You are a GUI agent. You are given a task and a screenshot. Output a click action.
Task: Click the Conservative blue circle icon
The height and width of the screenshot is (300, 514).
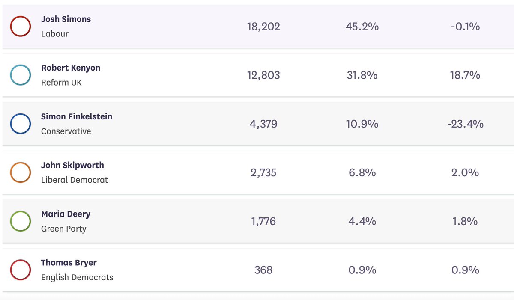point(20,124)
